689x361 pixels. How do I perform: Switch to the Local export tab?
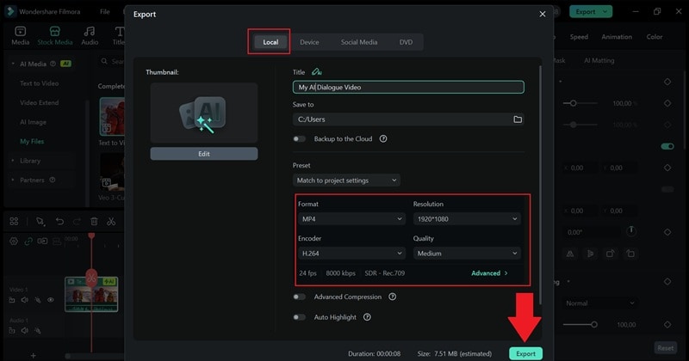click(270, 42)
